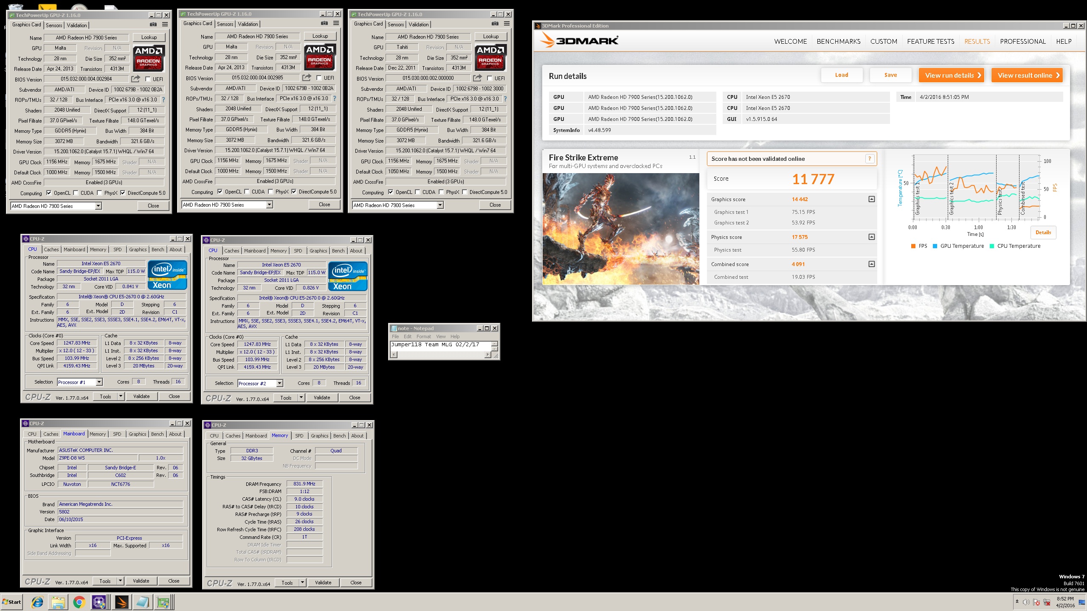Open the SPD tab in CPU-Z Memory window
Viewport: 1087px width, 611px height.
(299, 436)
